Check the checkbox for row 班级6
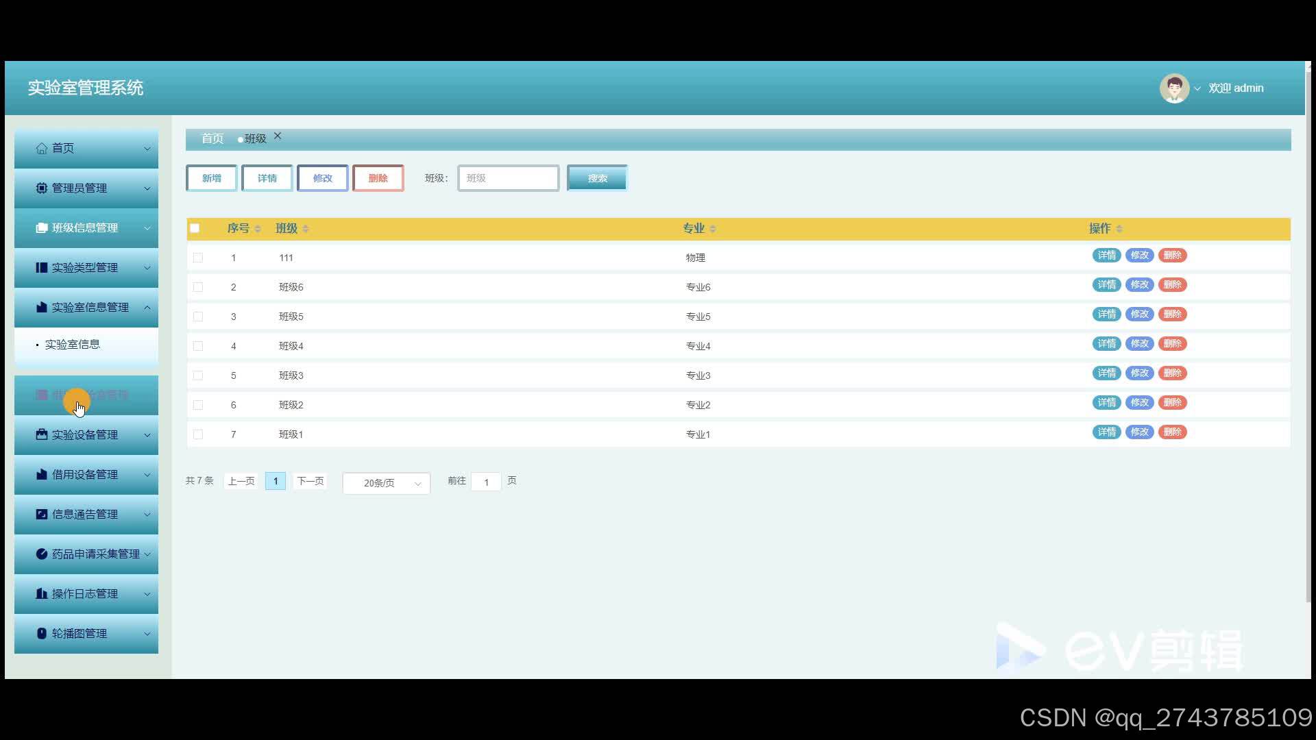The width and height of the screenshot is (1316, 740). 198,287
